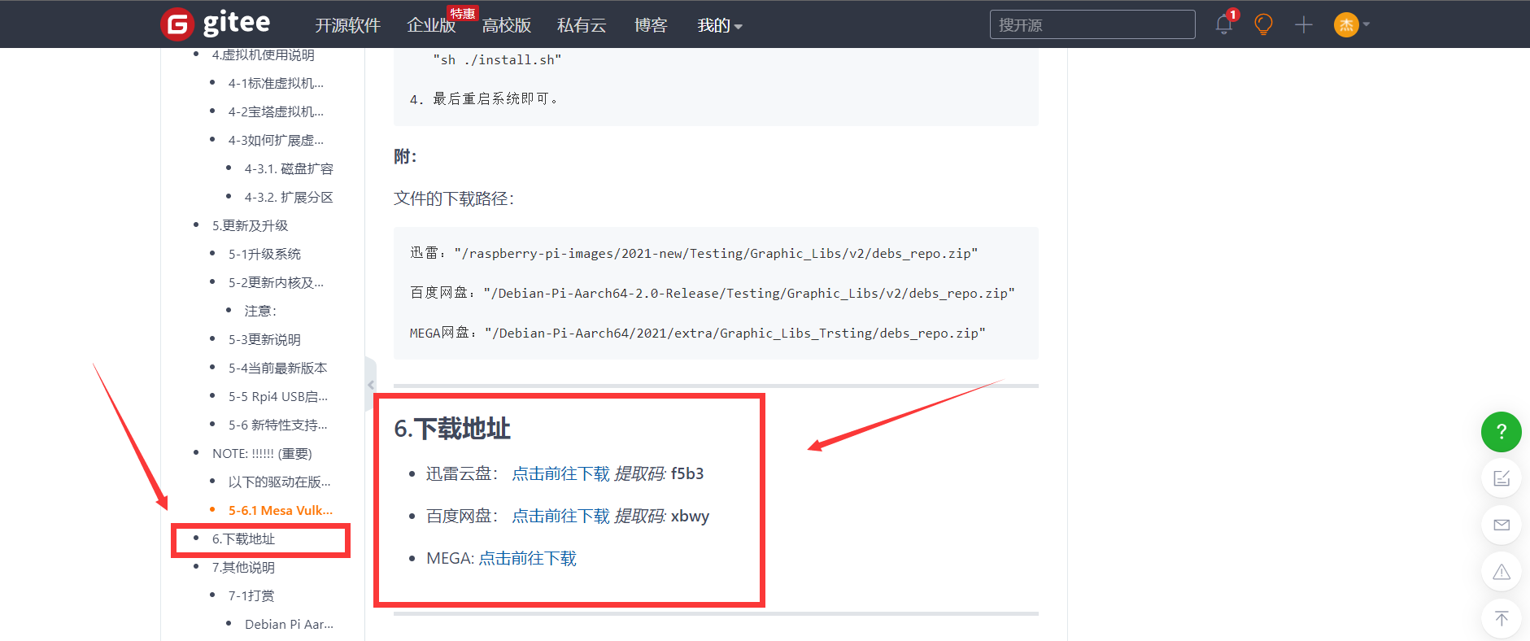
Task: Go to 4-3.2. 扩展分区 outline entry
Action: point(289,197)
